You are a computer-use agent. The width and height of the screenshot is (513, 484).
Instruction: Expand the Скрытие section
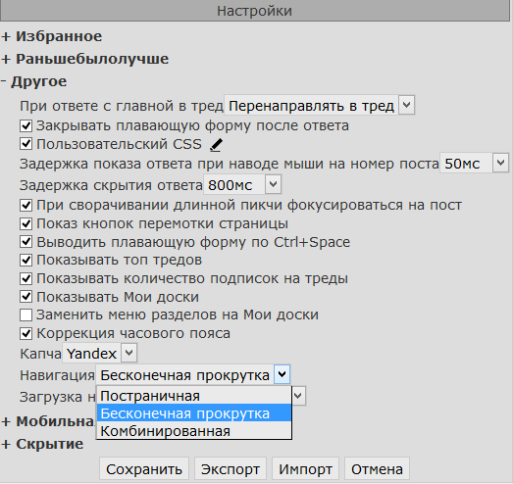pos(42,444)
